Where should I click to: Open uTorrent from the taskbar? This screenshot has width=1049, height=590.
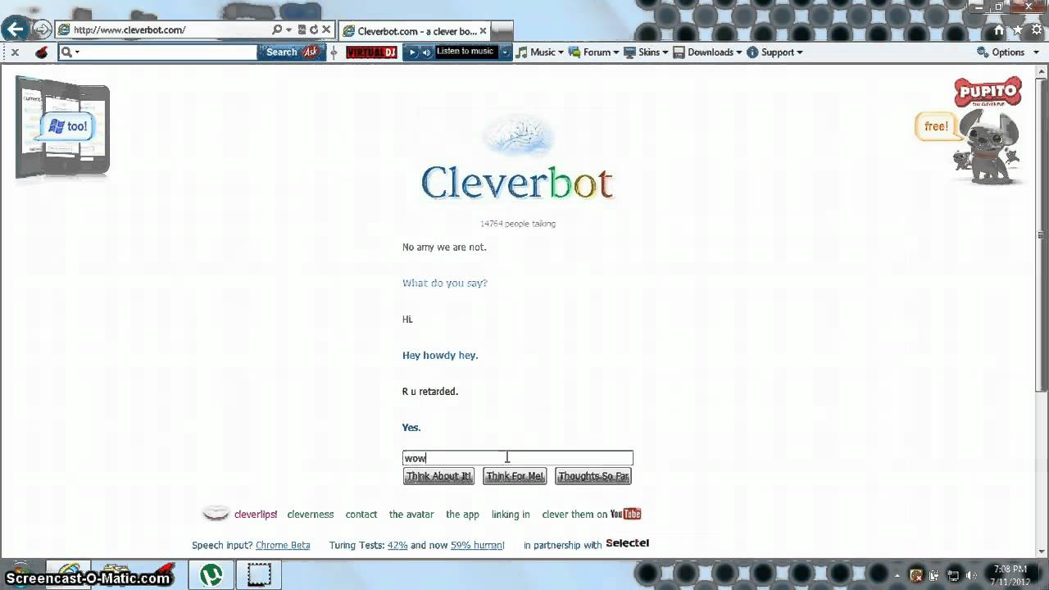pos(211,575)
